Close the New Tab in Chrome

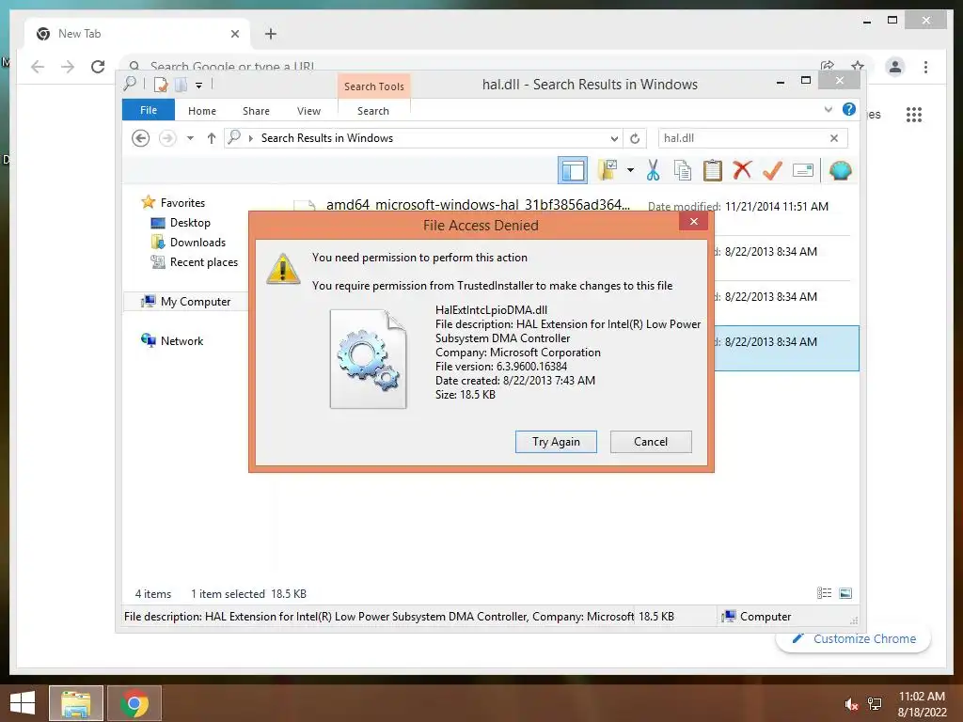pyautogui.click(x=234, y=34)
